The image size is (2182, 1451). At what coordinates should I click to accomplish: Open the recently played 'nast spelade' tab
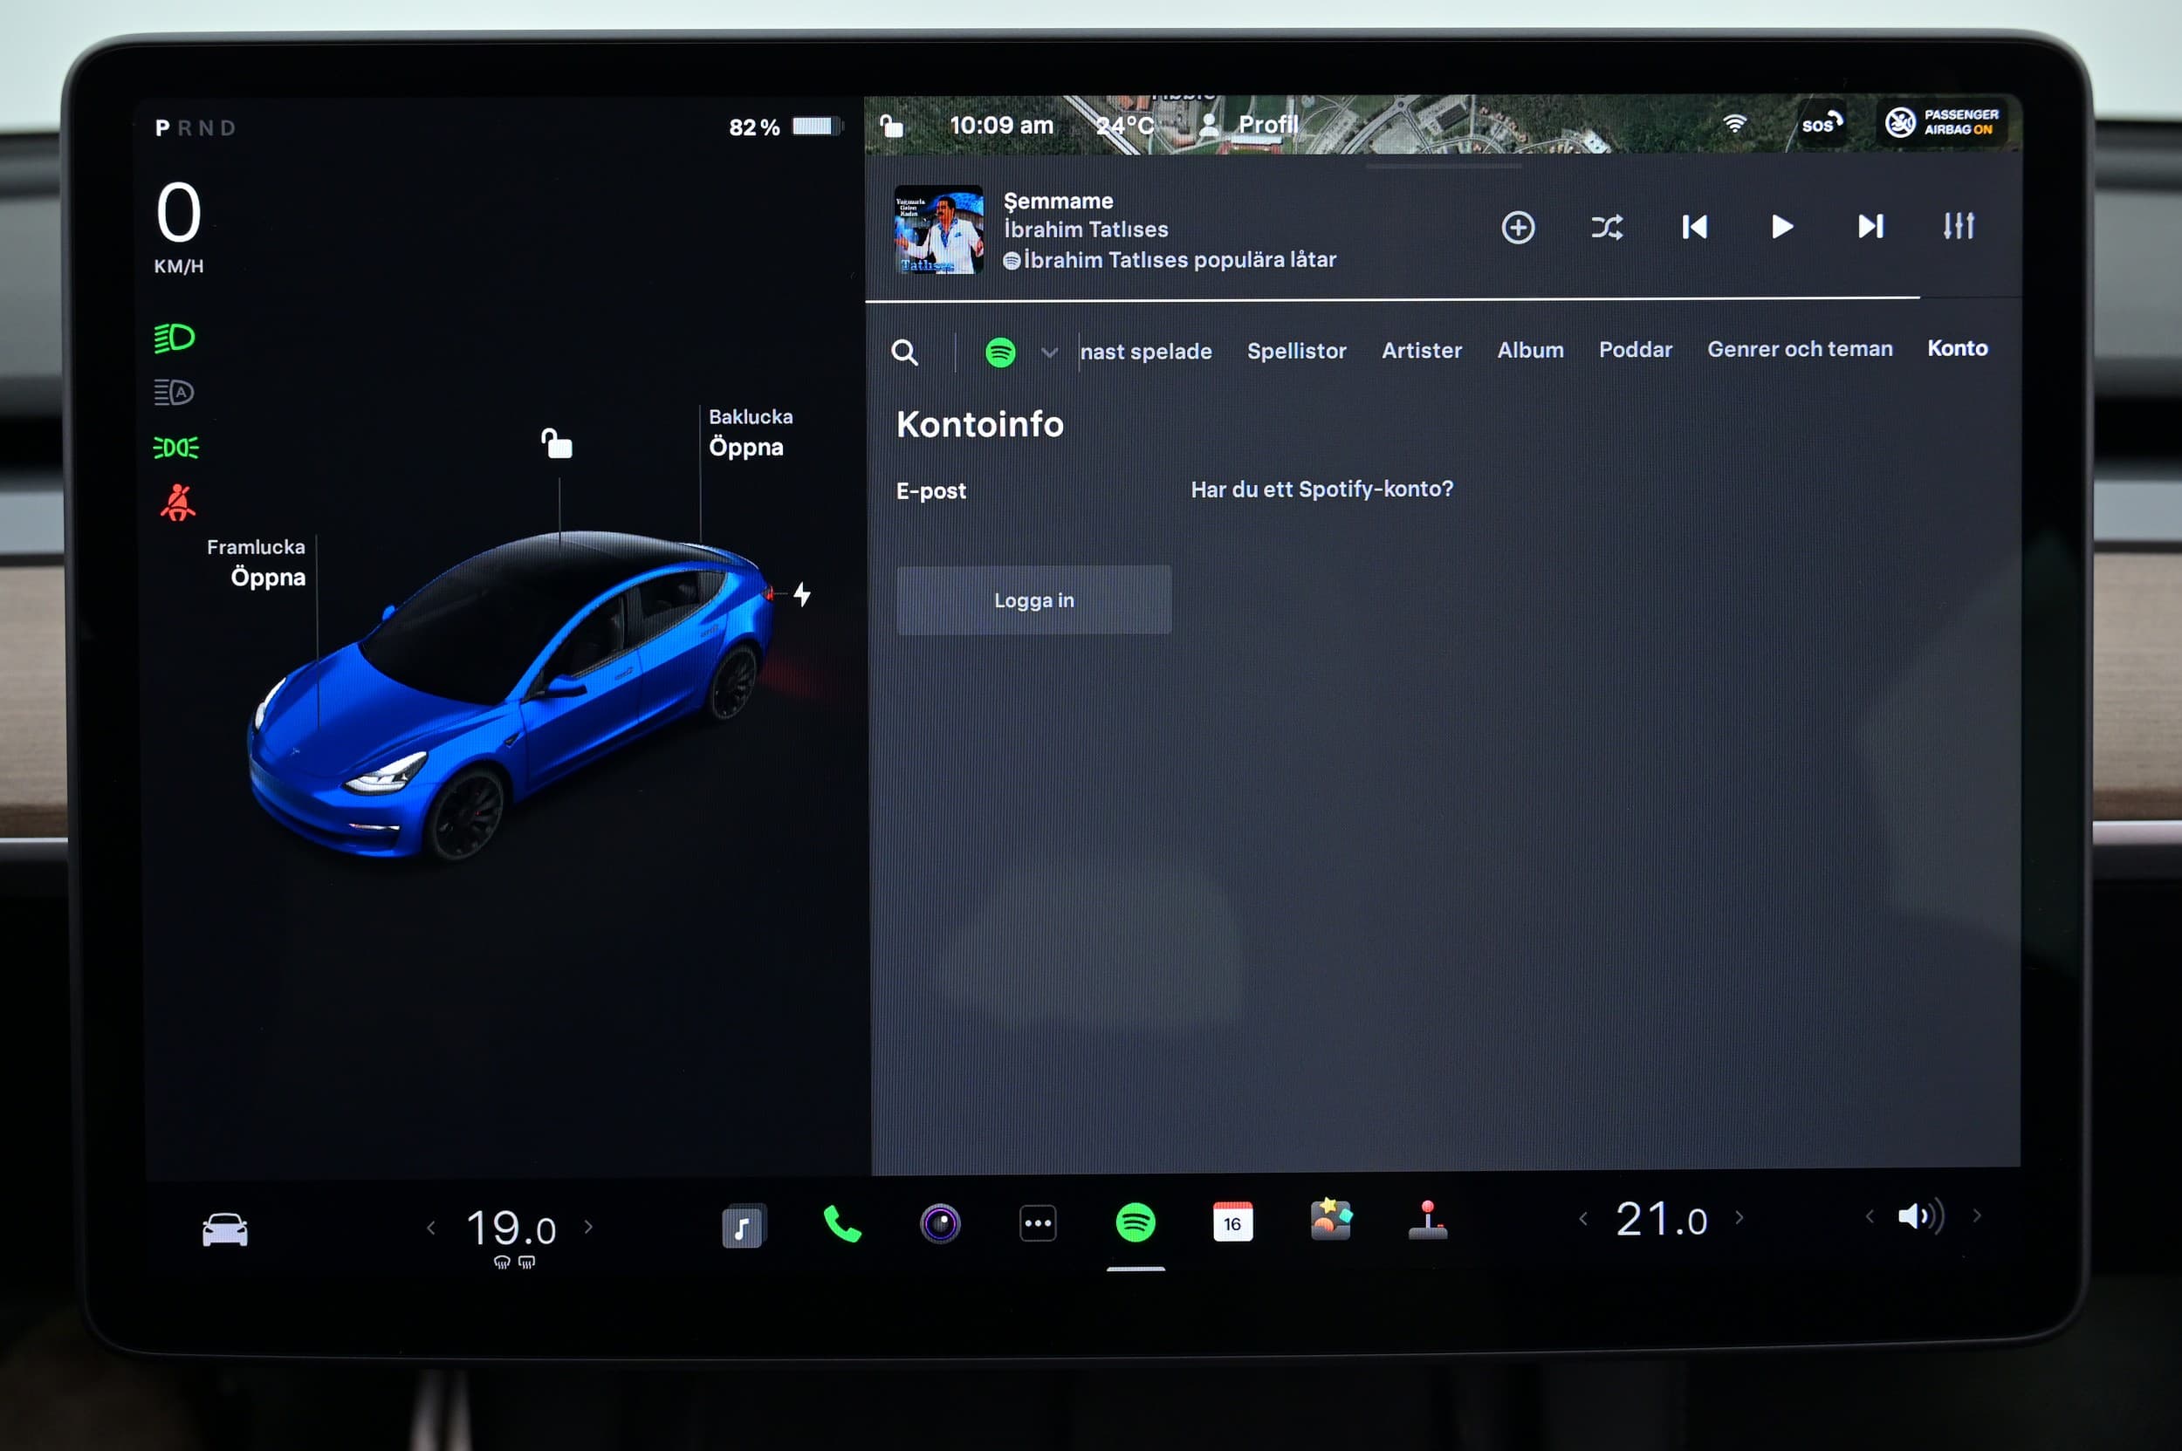(x=1146, y=352)
